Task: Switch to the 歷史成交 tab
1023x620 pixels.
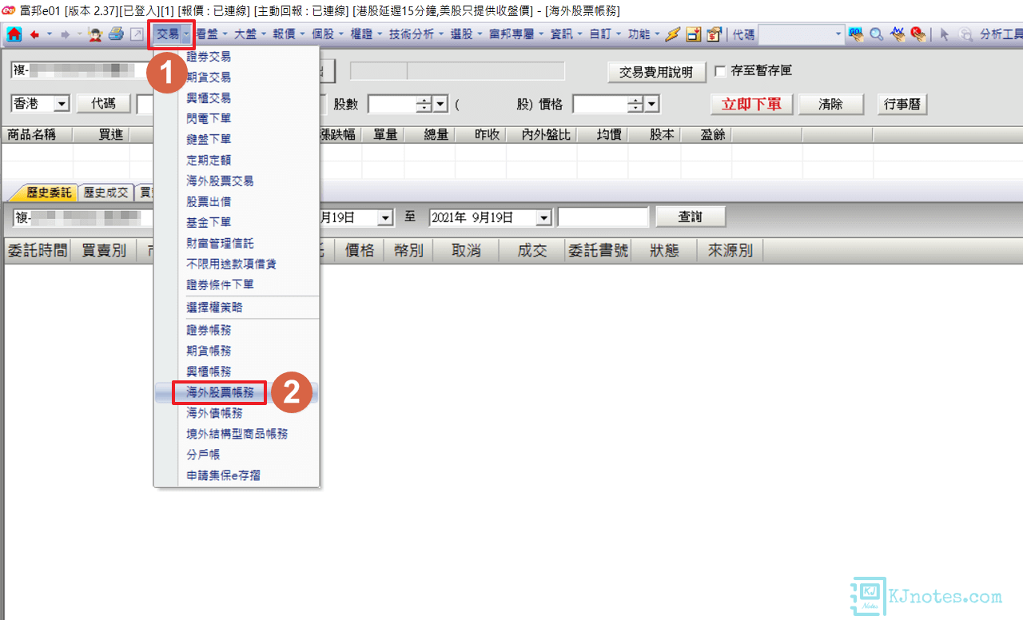Action: pos(106,193)
